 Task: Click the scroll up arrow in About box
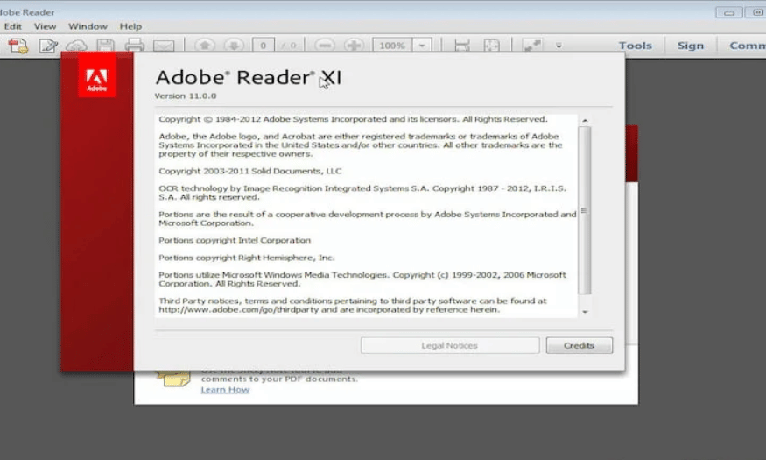pyautogui.click(x=585, y=120)
